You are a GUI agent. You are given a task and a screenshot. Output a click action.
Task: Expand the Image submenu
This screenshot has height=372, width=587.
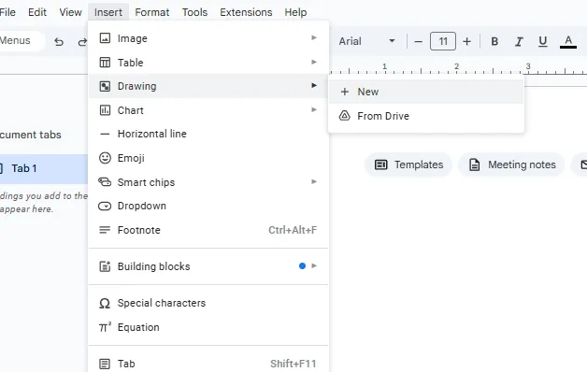click(208, 38)
